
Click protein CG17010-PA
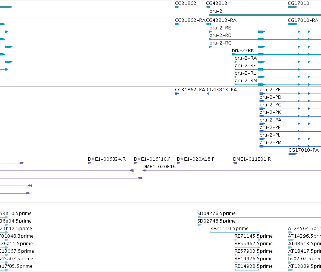304,150
